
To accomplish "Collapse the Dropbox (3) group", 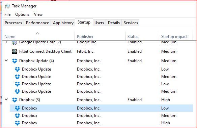I will [6, 99].
